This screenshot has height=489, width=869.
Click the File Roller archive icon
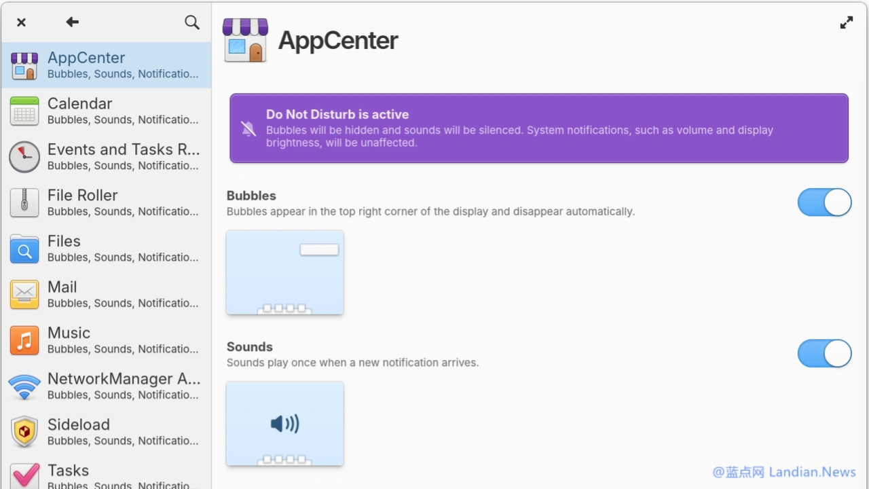click(24, 203)
